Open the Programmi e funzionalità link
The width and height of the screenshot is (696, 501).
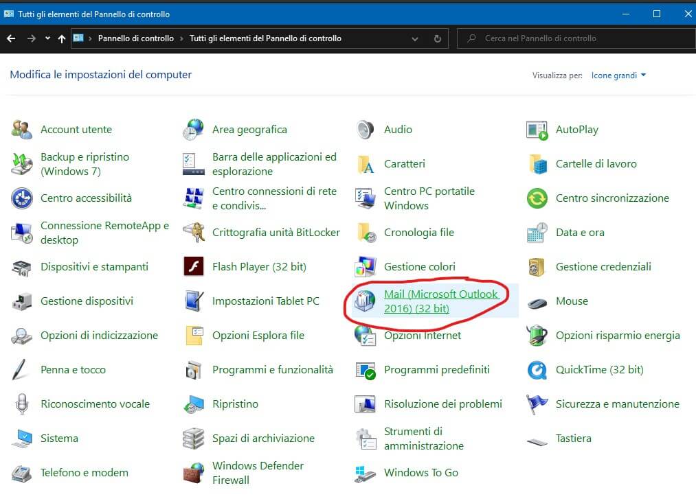pos(272,370)
